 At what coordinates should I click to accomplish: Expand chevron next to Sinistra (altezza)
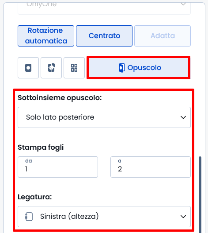coord(183,217)
